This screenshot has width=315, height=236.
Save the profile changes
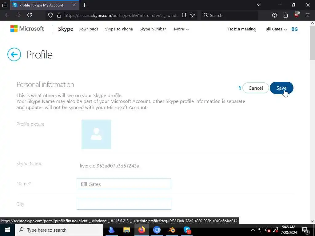281,88
